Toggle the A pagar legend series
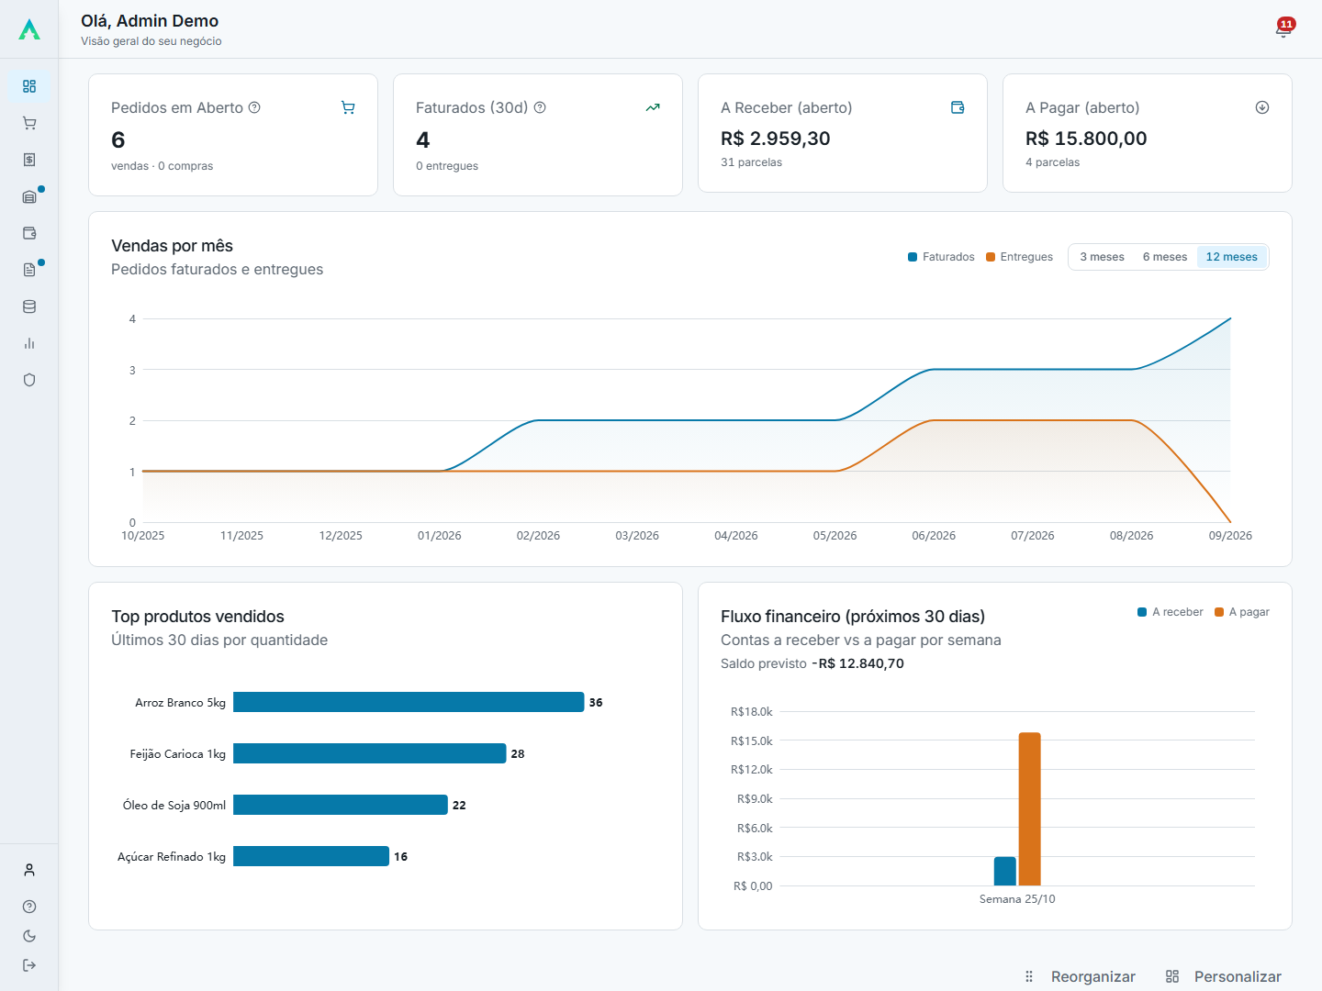The height and width of the screenshot is (991, 1322). tap(1242, 612)
